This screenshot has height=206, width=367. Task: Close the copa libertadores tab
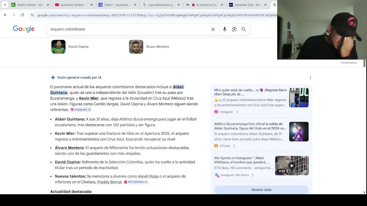tap(179, 5)
